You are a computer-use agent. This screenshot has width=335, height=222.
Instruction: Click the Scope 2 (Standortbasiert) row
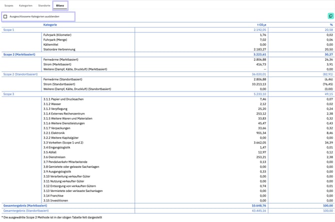[20, 74]
